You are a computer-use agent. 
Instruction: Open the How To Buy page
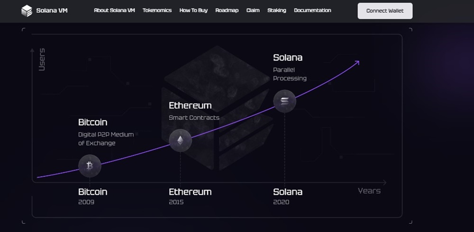(193, 10)
